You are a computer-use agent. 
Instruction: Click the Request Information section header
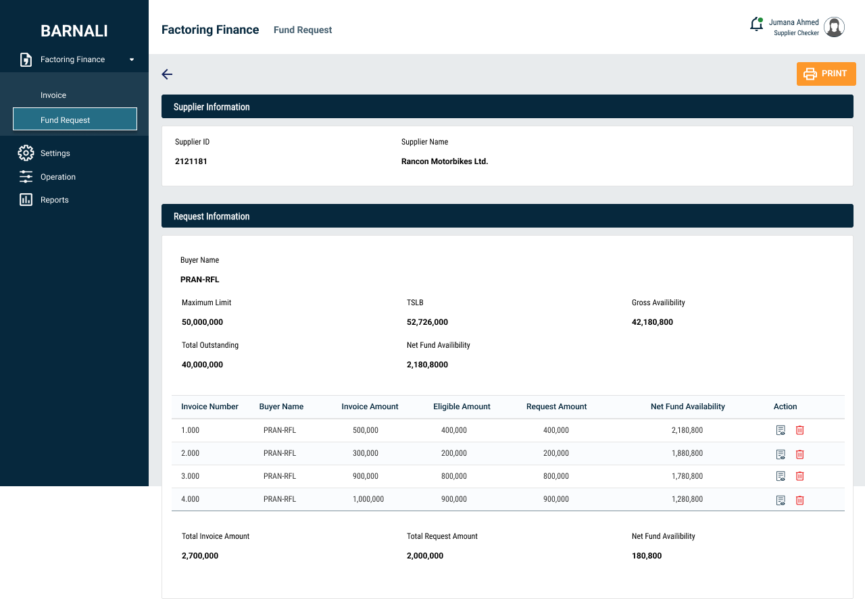click(x=508, y=216)
